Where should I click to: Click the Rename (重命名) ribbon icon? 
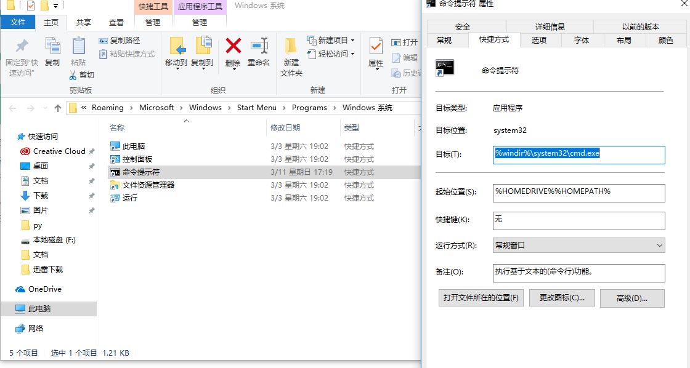pos(259,47)
